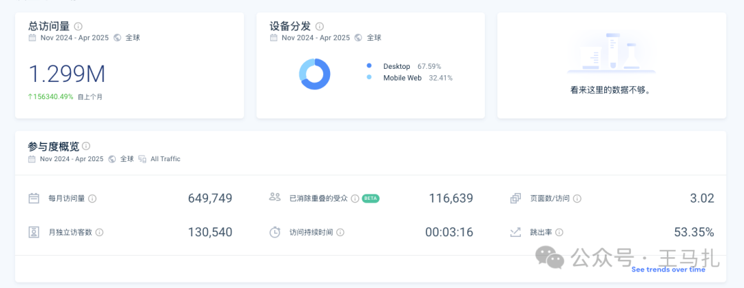Click 全球 label in 设备分发 card
Screen dimensions: 744x288
coord(374,37)
